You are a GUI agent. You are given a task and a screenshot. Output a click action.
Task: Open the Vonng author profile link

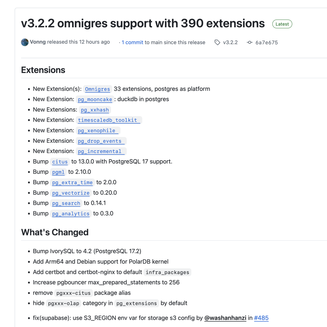coord(38,42)
